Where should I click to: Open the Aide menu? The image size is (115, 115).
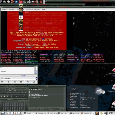pyautogui.click(x=44, y=9)
